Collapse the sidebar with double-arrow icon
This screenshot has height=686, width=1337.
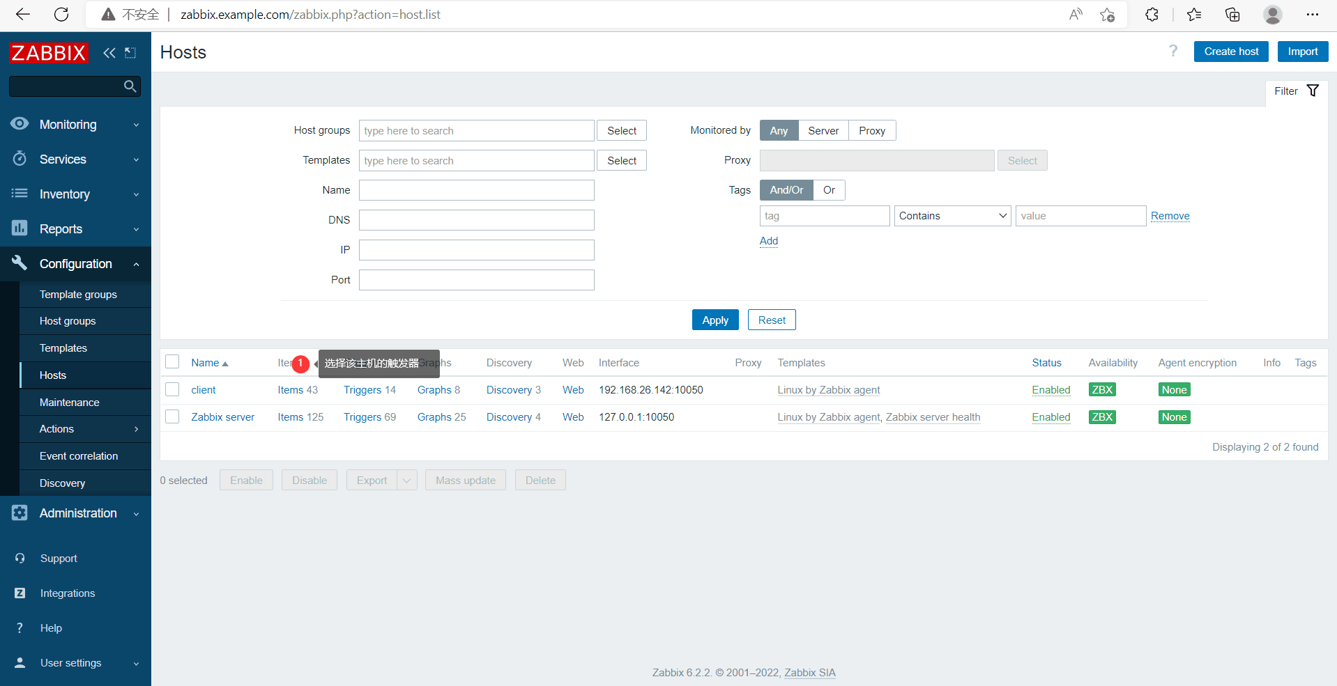(109, 53)
